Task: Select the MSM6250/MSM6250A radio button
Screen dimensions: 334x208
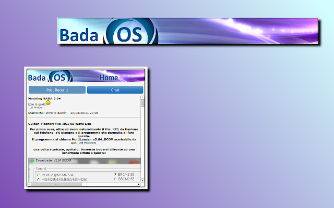Action: coord(38,175)
